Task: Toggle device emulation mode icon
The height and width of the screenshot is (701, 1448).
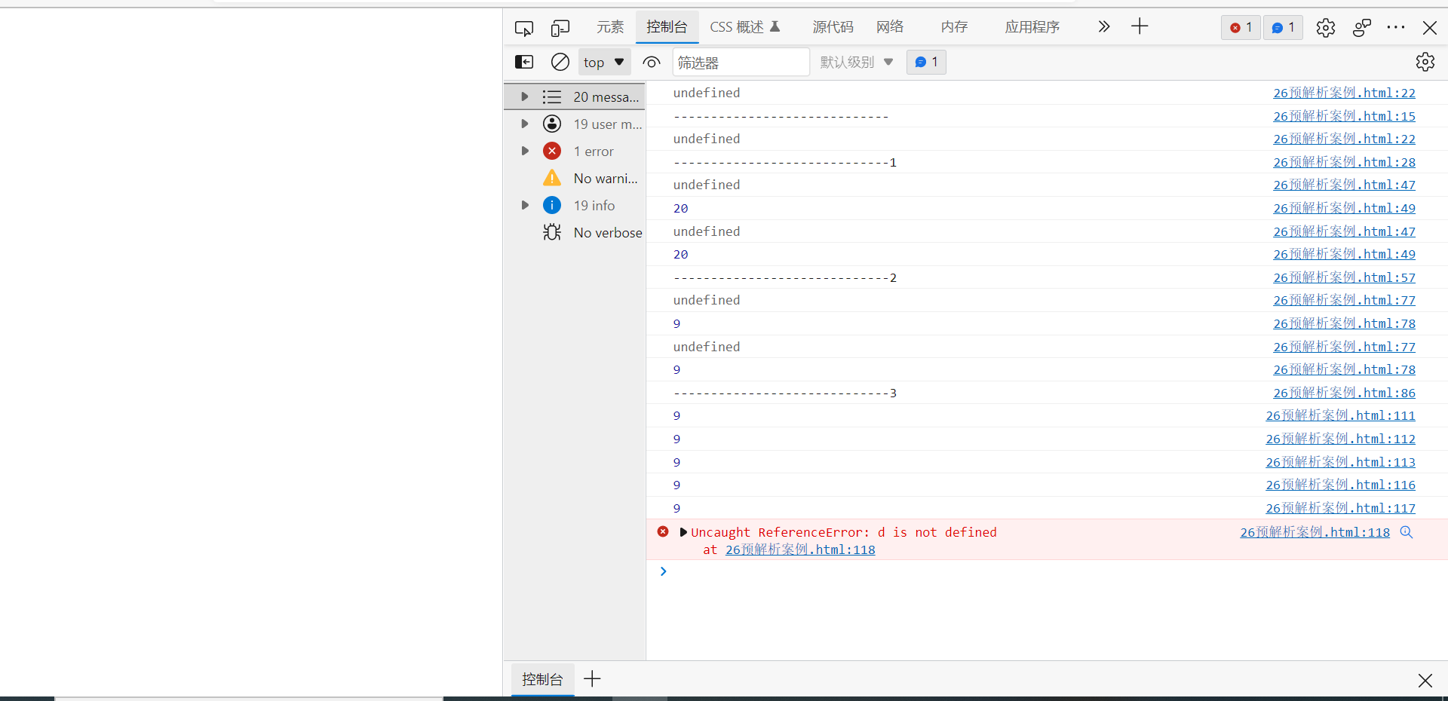Action: click(x=560, y=28)
